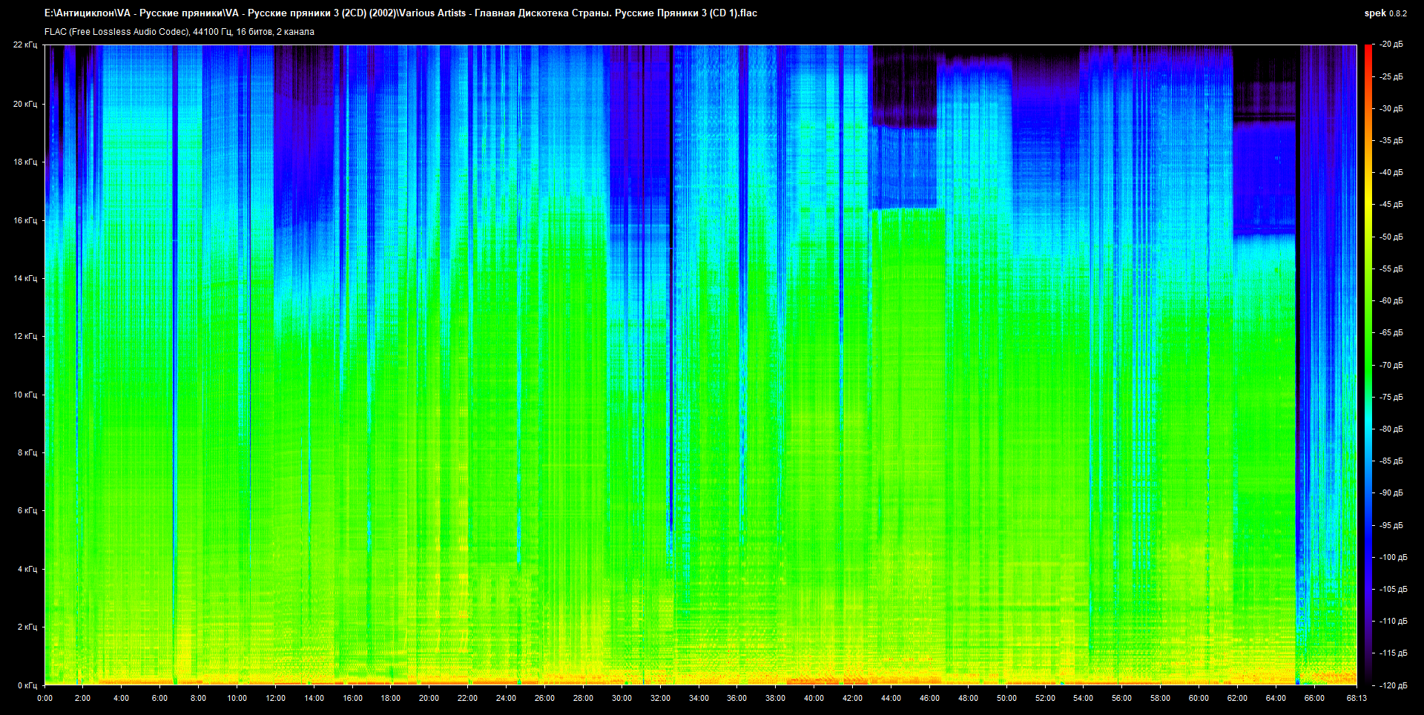Select the 24:00 time axis marker
The width and height of the screenshot is (1424, 715).
(506, 698)
